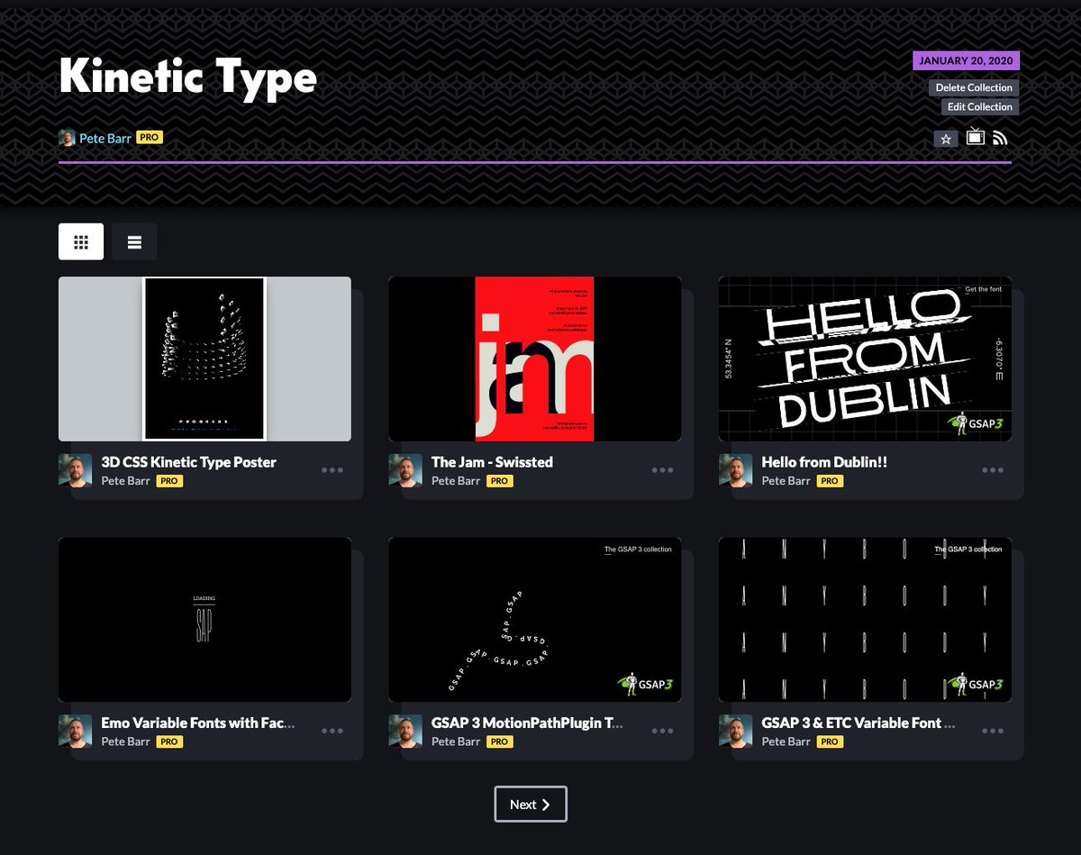
Task: Click the Kinetic Type collection heading
Action: tap(187, 77)
